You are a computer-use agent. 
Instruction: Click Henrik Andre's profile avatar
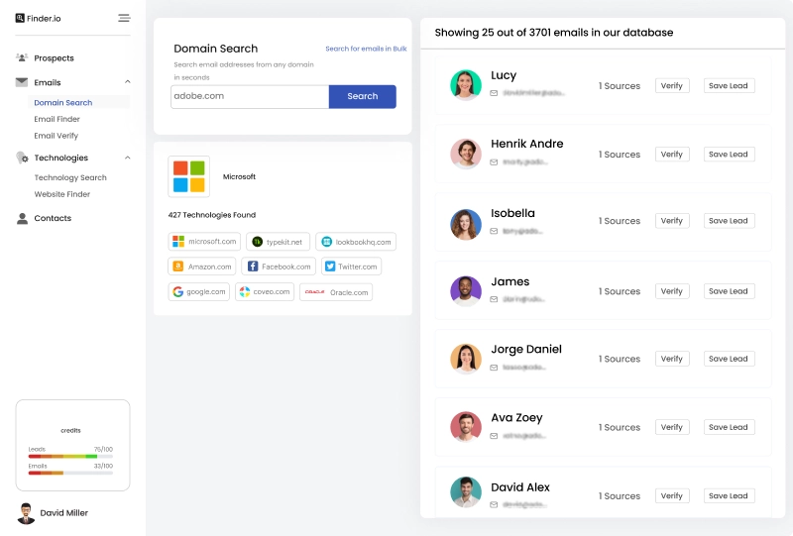466,154
